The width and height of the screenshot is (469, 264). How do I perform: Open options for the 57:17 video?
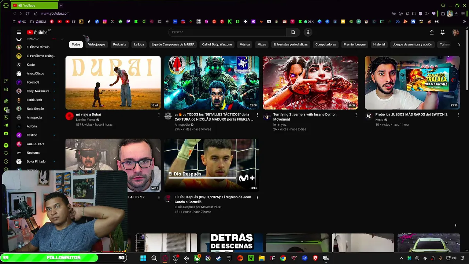[x=159, y=197]
